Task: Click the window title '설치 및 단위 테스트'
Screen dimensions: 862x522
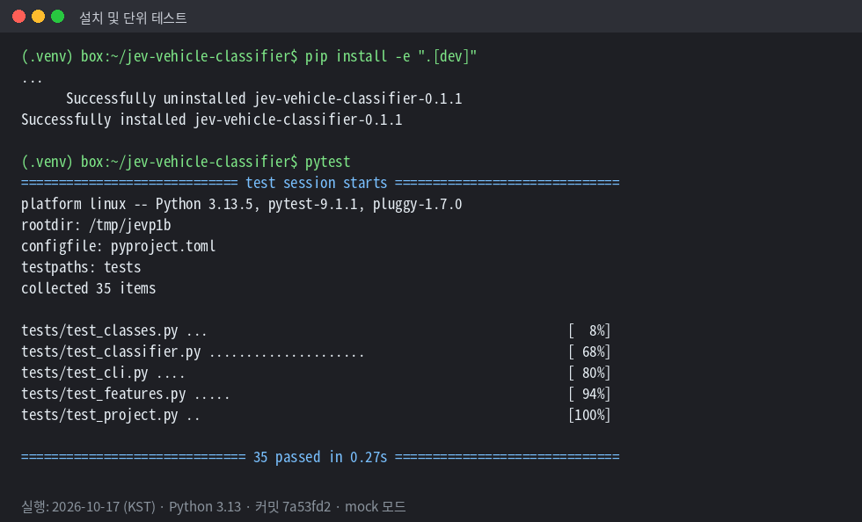Action: [x=133, y=18]
